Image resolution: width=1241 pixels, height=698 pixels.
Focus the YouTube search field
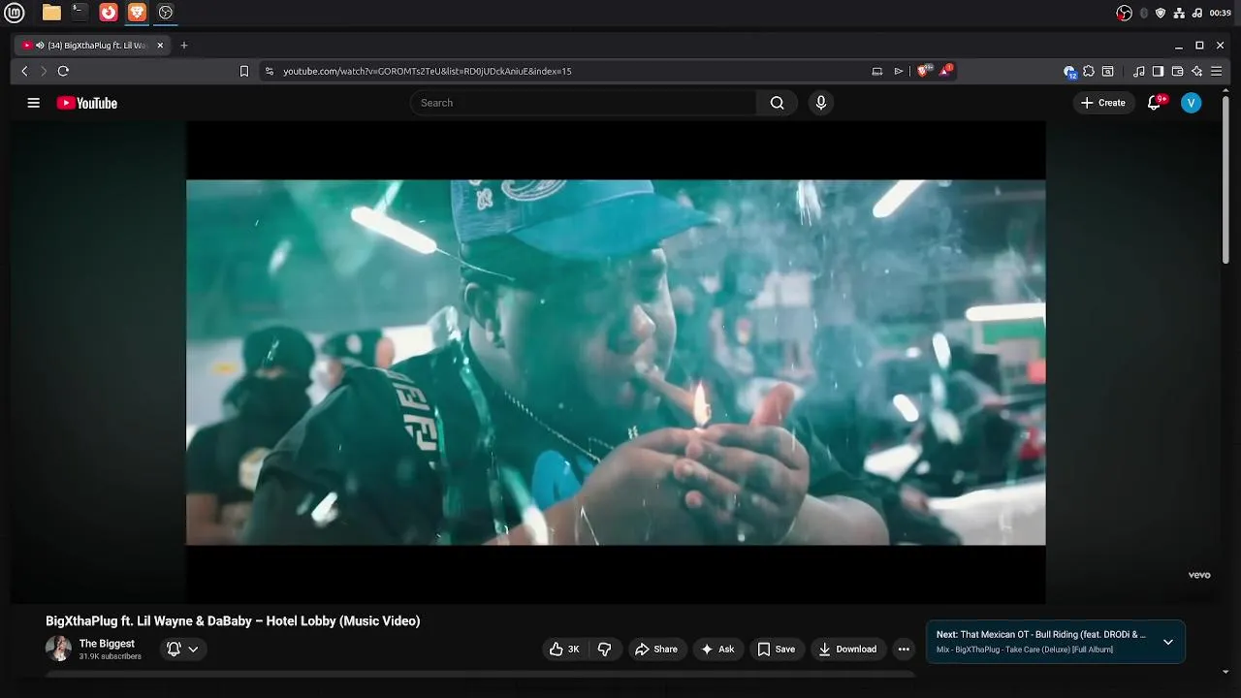click(x=583, y=103)
